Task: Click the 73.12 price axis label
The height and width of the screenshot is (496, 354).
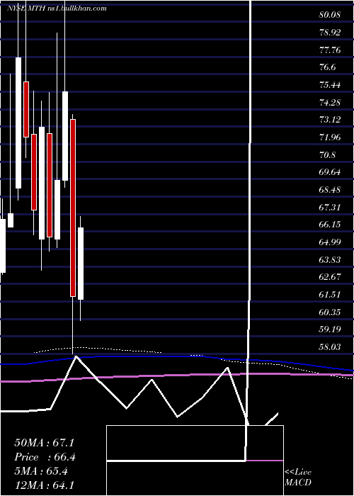Action: pos(330,120)
